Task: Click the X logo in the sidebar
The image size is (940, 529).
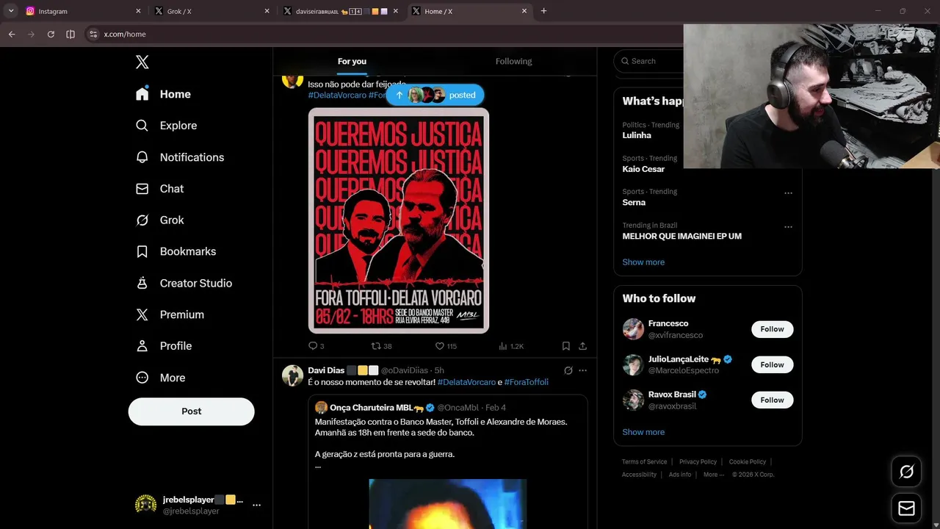Action: [142, 62]
